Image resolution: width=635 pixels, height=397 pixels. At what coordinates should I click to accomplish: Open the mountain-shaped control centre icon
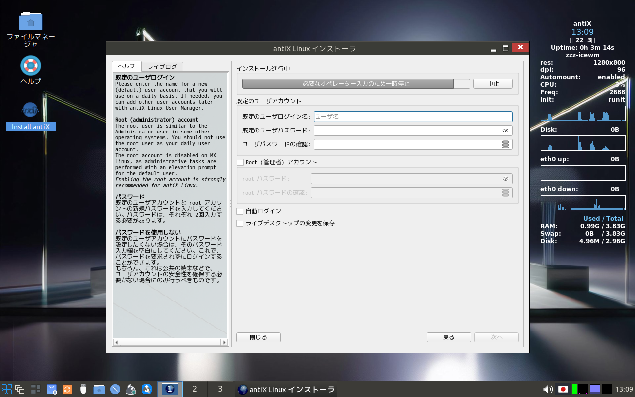click(x=131, y=389)
